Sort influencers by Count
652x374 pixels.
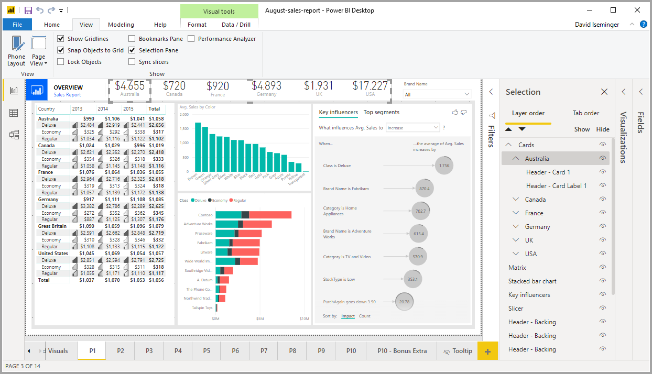[x=365, y=316]
